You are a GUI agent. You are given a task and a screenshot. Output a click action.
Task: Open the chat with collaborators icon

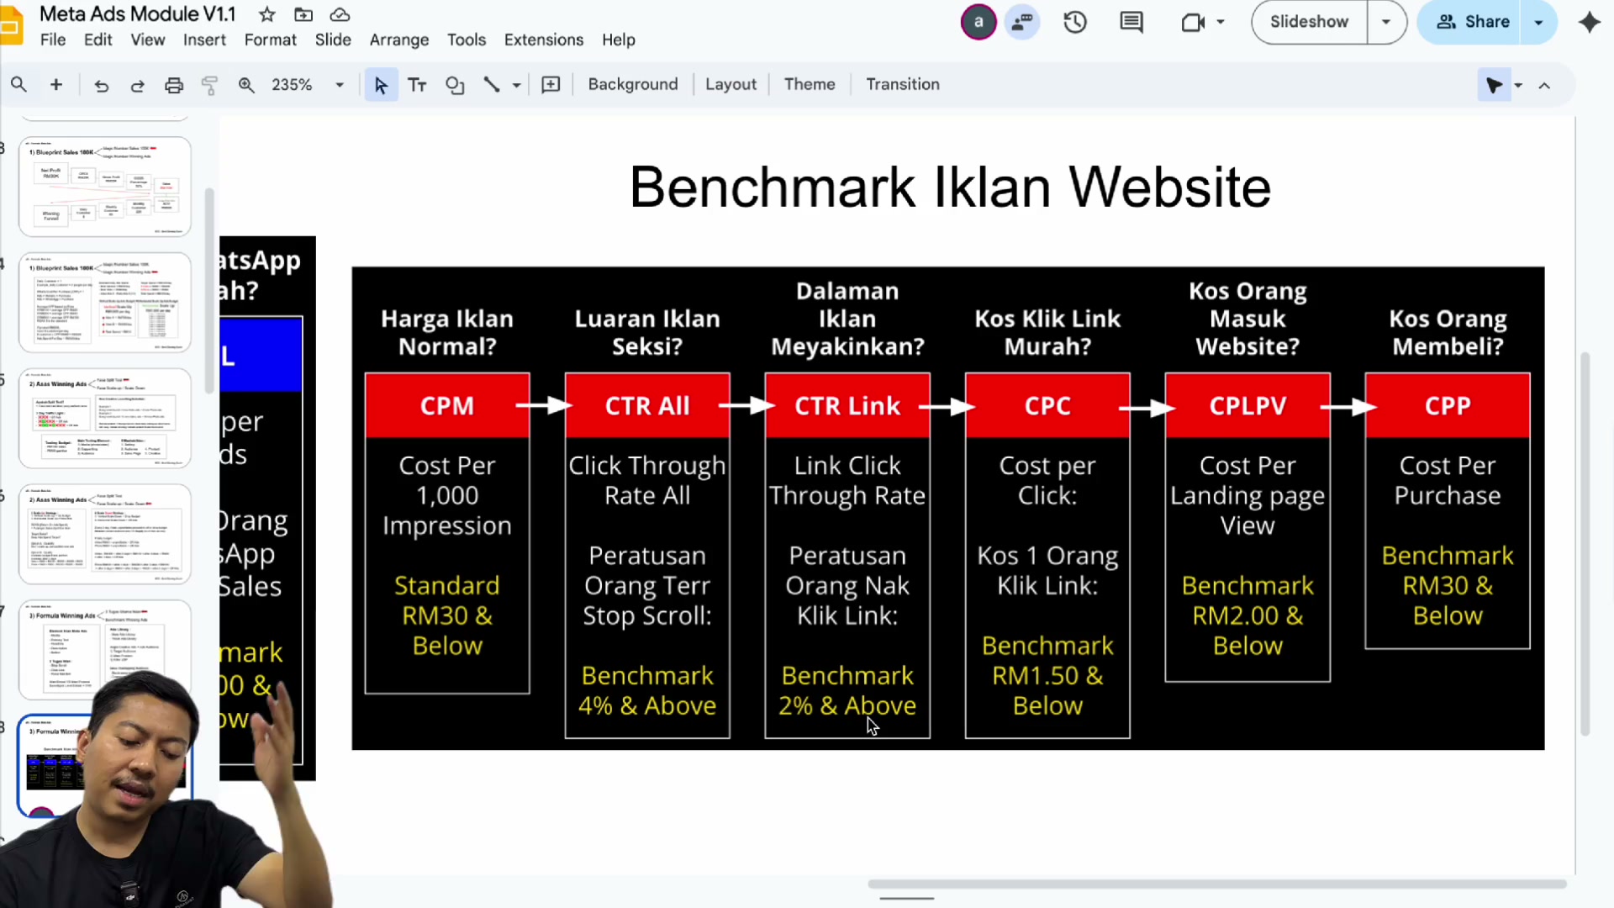click(1022, 22)
